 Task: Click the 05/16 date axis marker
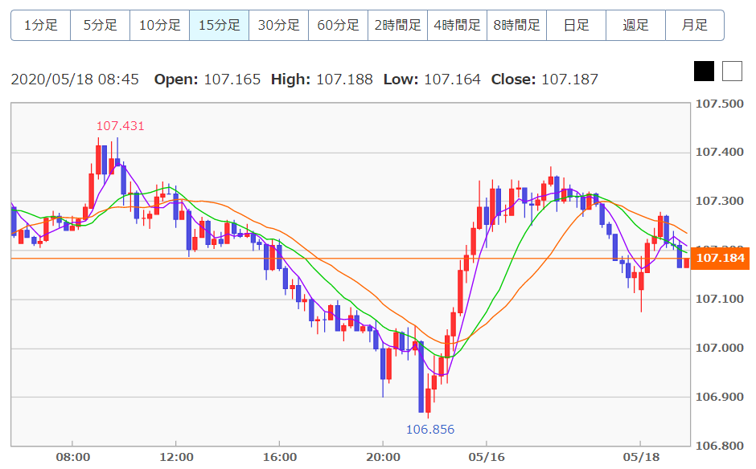click(x=485, y=457)
